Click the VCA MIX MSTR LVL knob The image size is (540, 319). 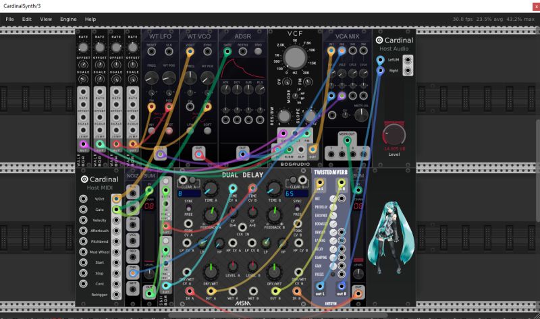pyautogui.click(x=361, y=115)
